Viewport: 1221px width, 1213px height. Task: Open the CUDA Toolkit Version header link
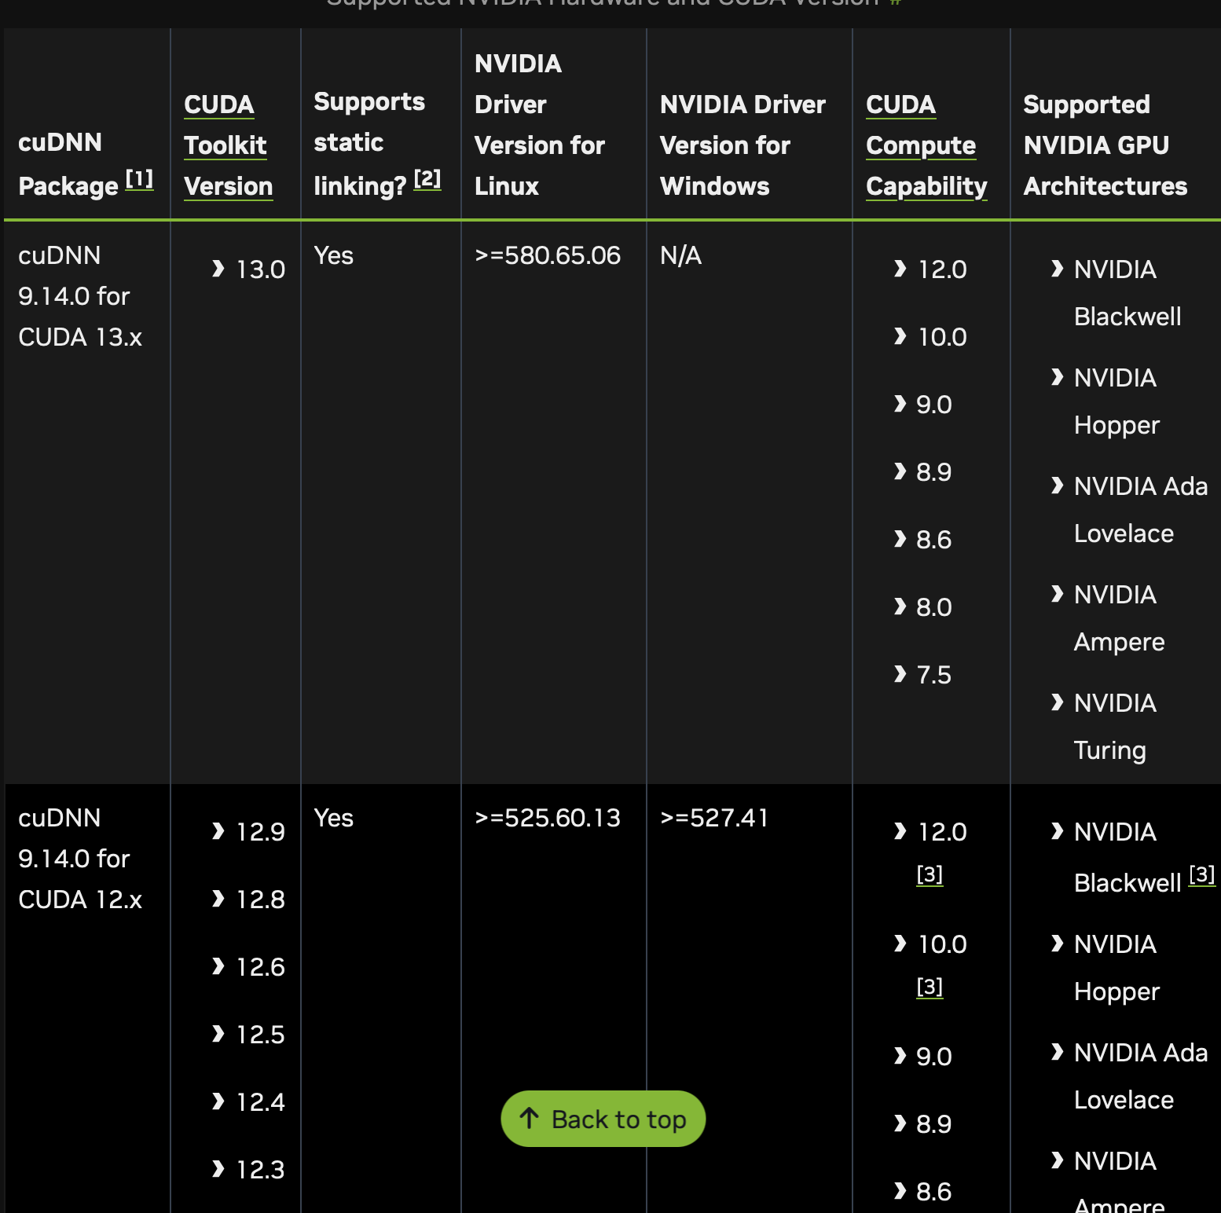point(229,145)
